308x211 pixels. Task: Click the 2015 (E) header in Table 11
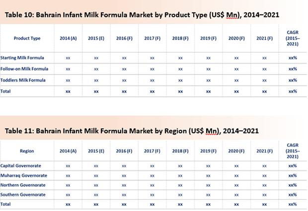pyautogui.click(x=96, y=151)
